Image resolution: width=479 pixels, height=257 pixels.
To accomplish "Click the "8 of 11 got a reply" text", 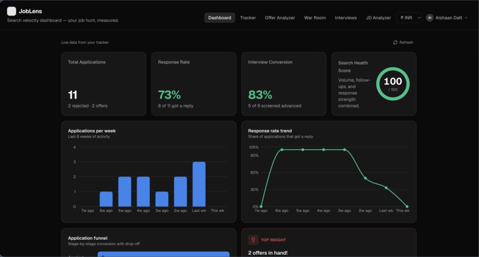I will click(176, 106).
